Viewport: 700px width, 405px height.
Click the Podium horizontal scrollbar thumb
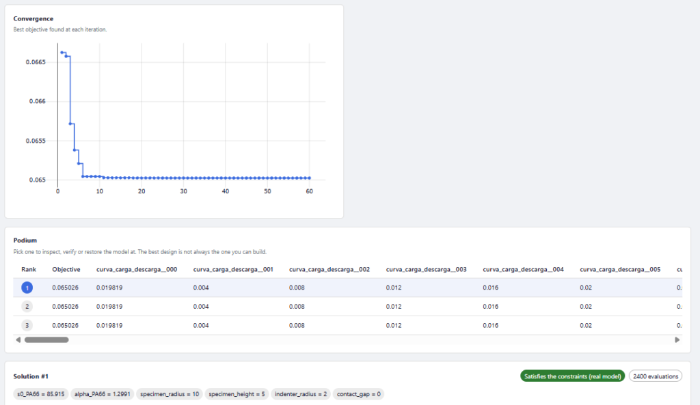pyautogui.click(x=46, y=340)
